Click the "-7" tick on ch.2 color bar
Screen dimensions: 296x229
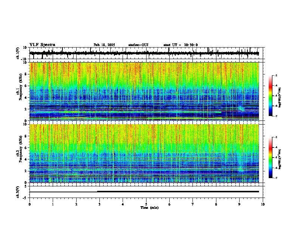point(275,178)
